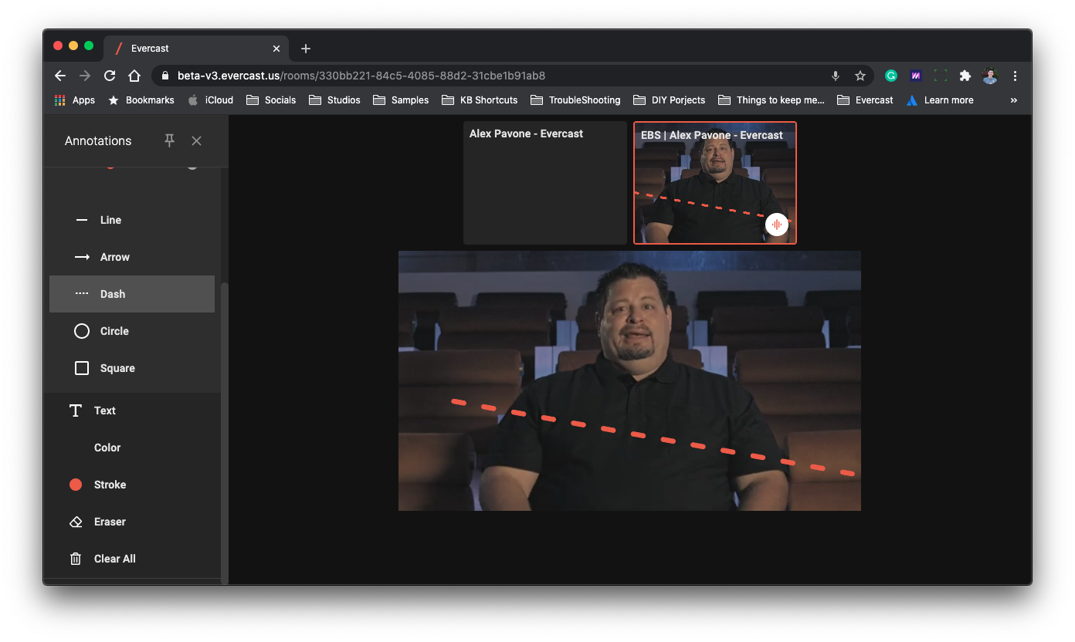Reload the Evercast page
This screenshot has height=642, width=1075.
(x=110, y=76)
